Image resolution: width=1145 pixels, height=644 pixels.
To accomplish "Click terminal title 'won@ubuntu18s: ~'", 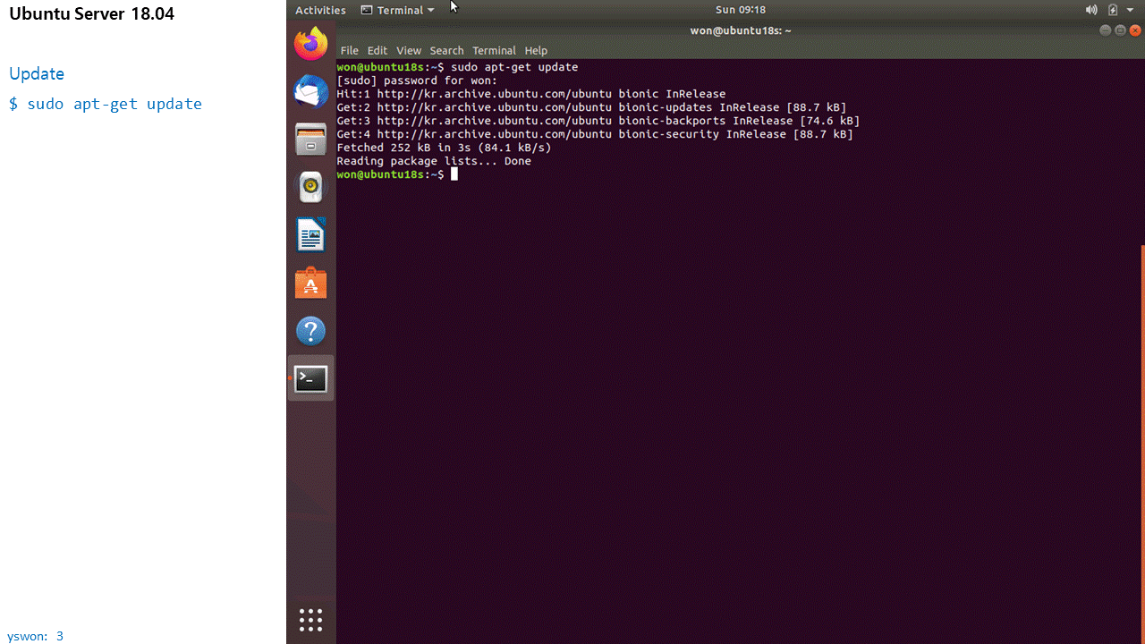I will click(741, 30).
